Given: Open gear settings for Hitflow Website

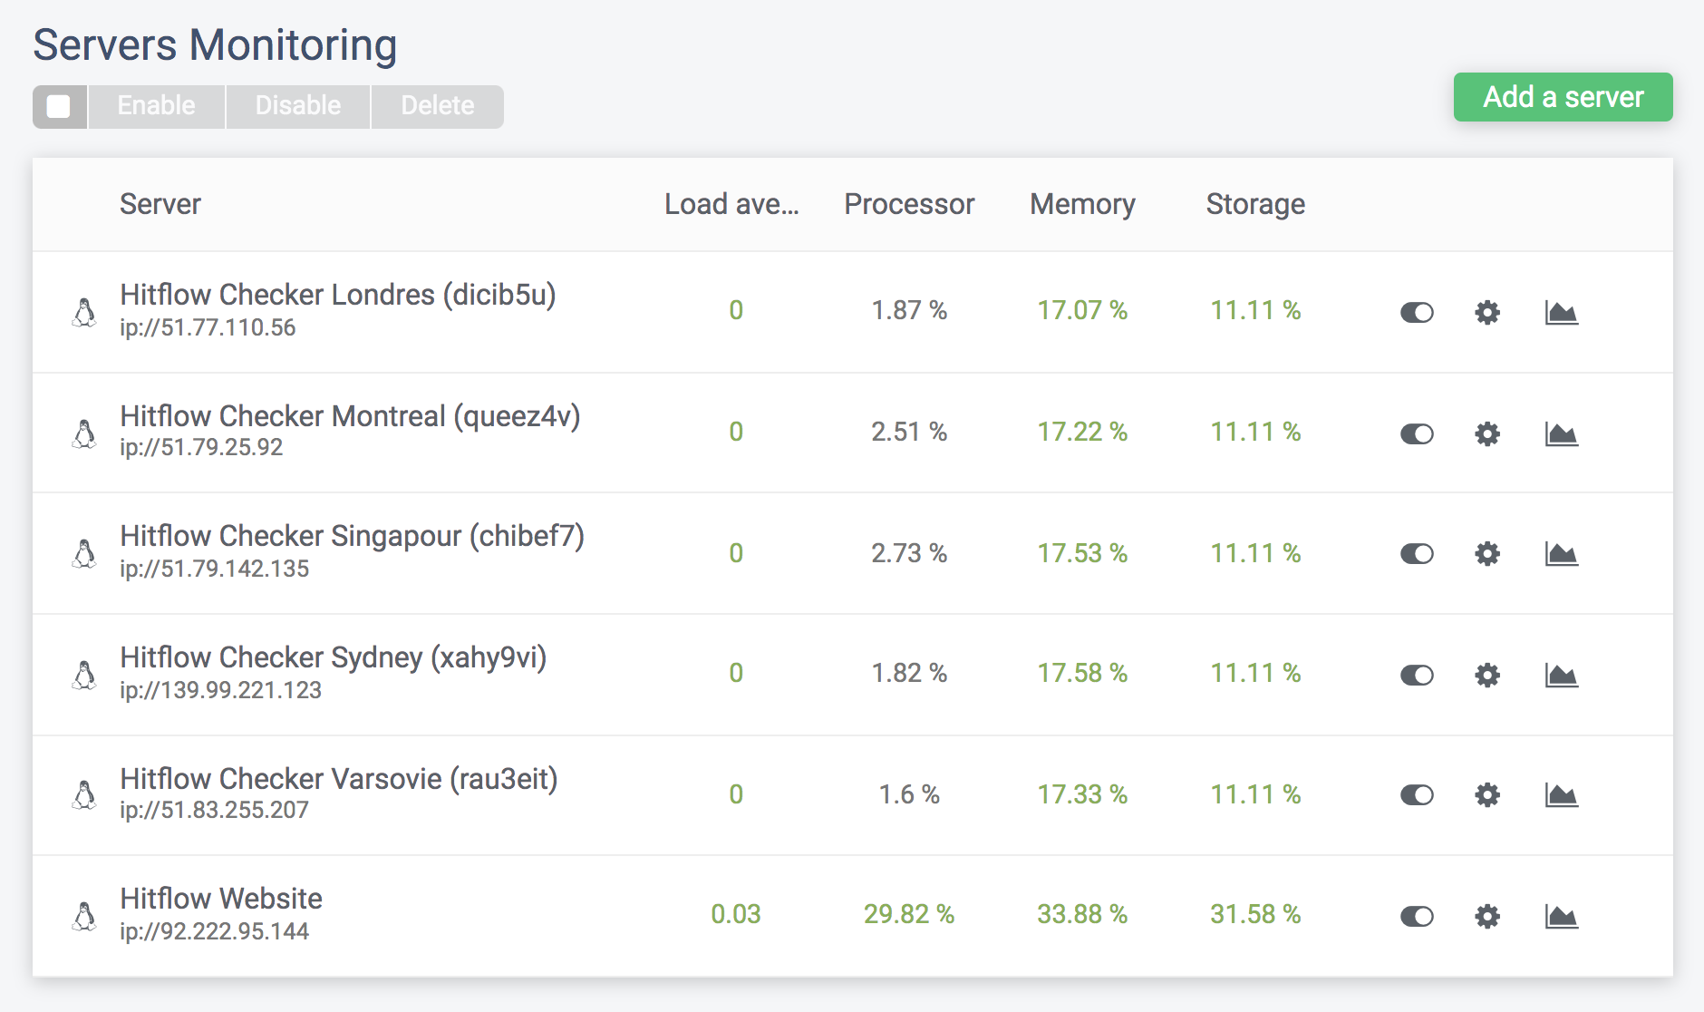Looking at the screenshot, I should click(1487, 917).
